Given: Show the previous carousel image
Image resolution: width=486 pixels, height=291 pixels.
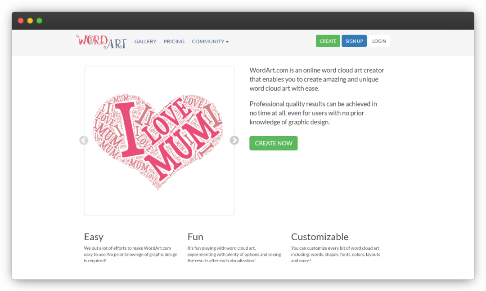Looking at the screenshot, I should click(x=84, y=141).
